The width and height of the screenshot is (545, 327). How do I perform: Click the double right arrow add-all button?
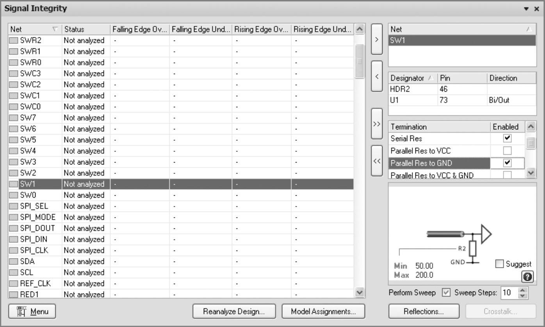(377, 124)
